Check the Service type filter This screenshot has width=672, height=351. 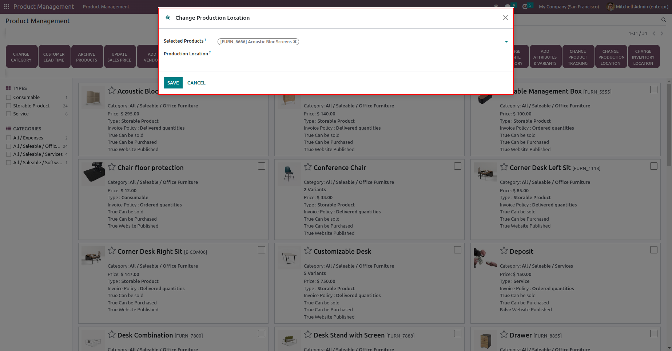coord(8,114)
